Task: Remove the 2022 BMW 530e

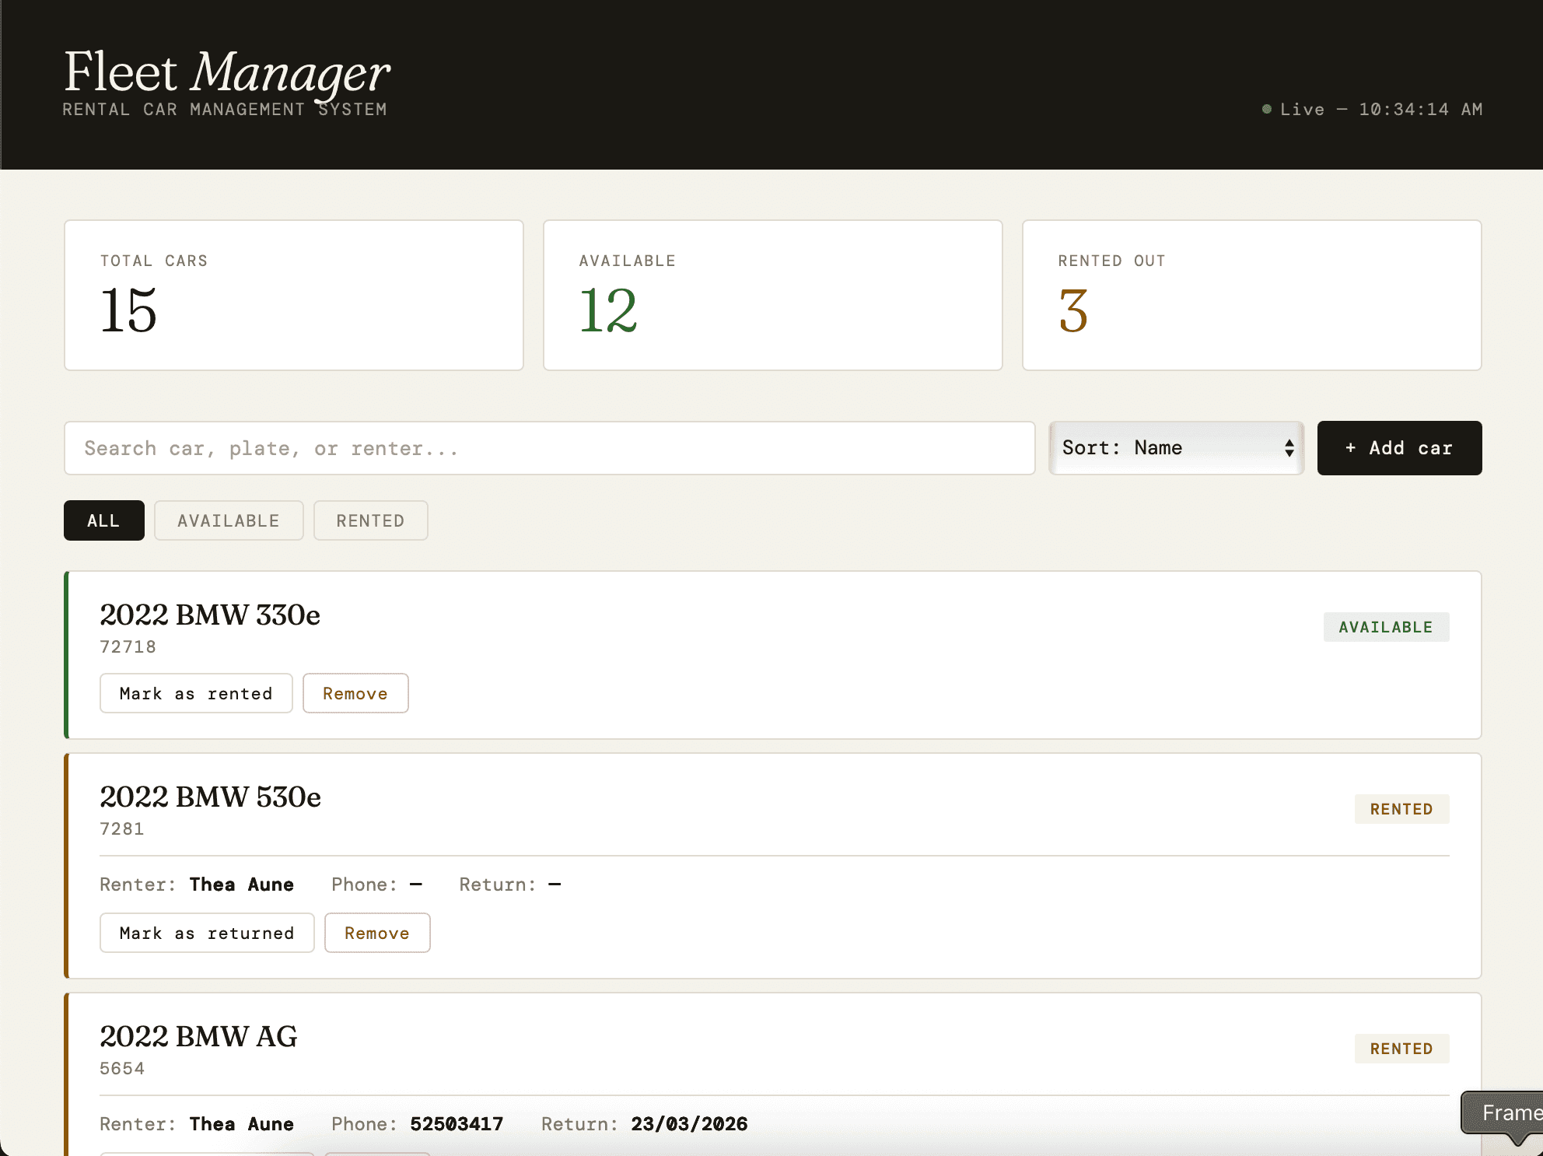Action: click(x=377, y=933)
